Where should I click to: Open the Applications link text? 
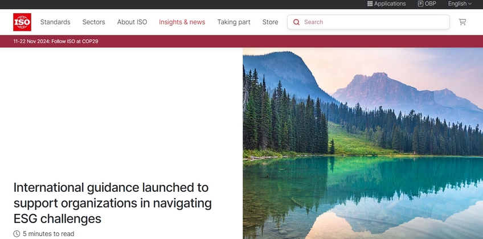coord(390,4)
